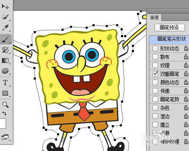Switch to the 画笔 panel tab
Viewport: 189px width, 151px height.
(154, 18)
